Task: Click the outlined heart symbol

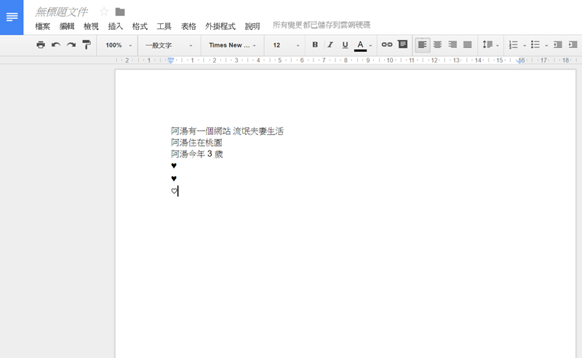Action: coord(174,191)
